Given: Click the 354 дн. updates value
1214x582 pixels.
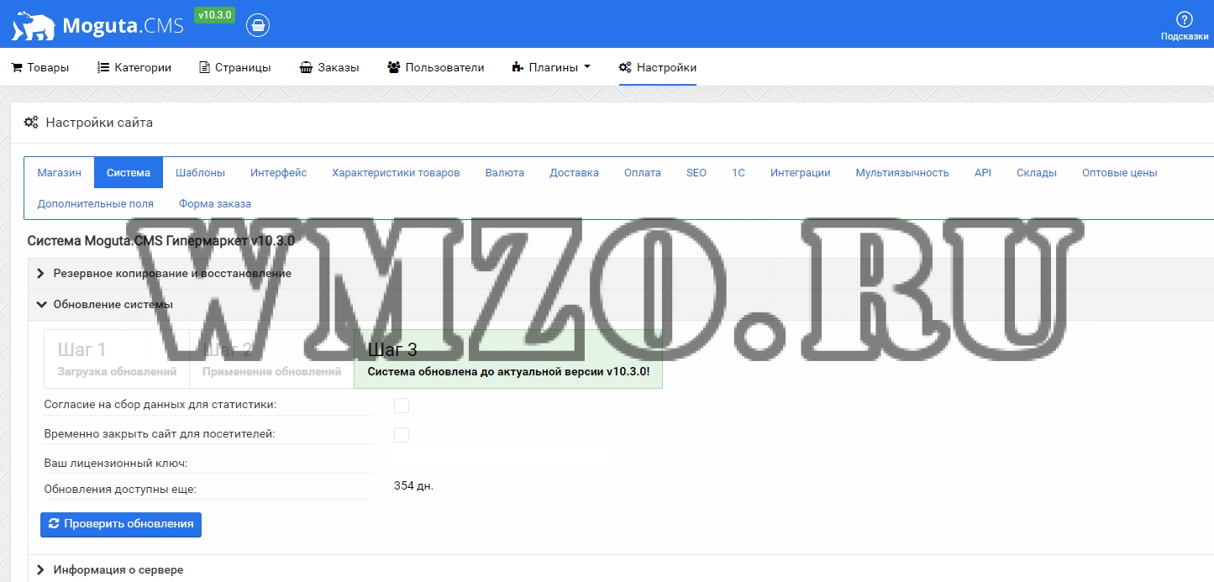Looking at the screenshot, I should [414, 485].
